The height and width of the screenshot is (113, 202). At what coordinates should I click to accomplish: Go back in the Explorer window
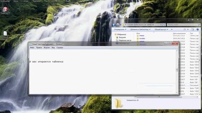pyautogui.click(x=114, y=24)
